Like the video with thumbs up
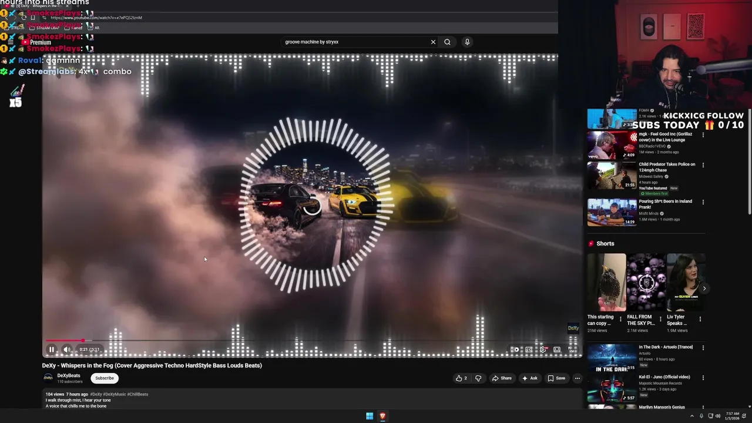 point(462,378)
